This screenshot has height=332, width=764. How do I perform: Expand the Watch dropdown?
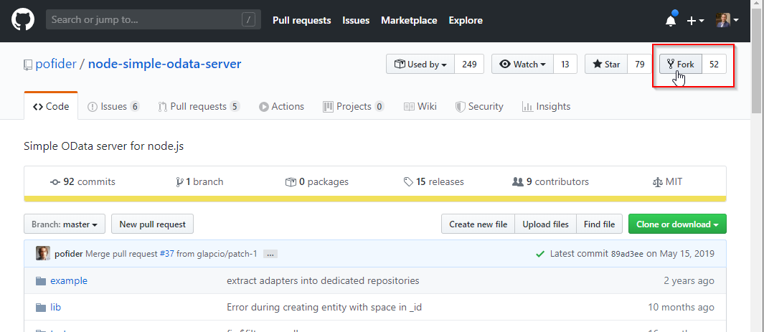[x=522, y=65]
